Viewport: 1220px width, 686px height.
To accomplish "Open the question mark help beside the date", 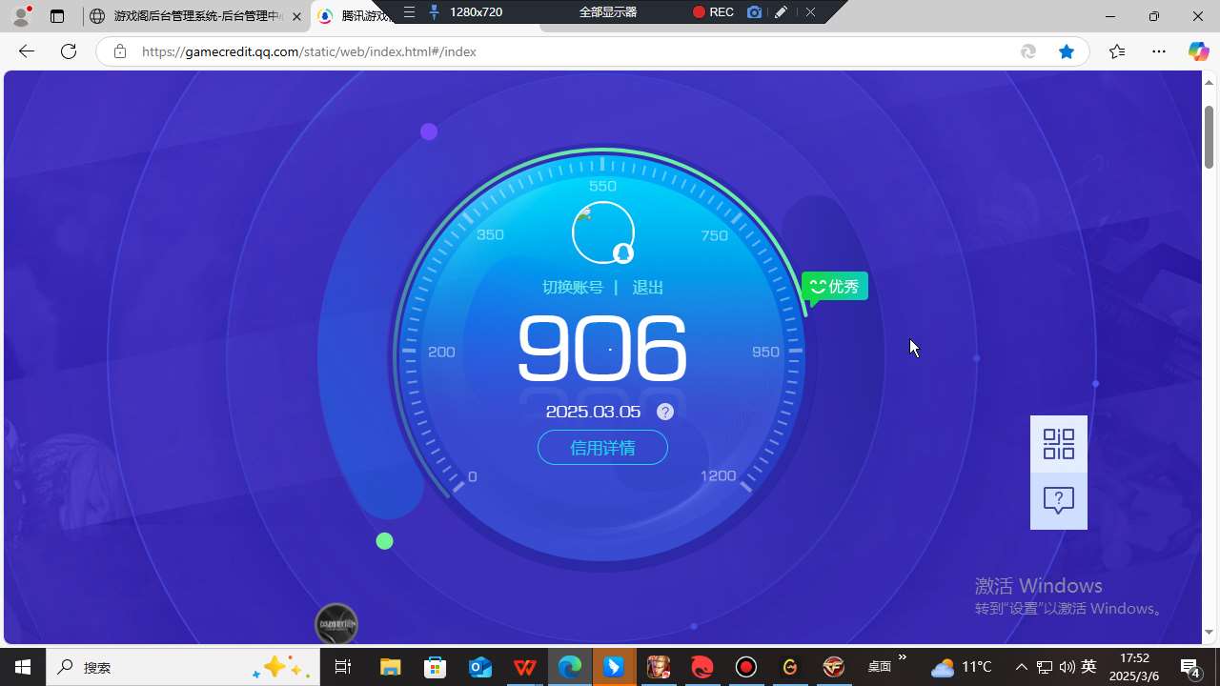I will click(x=665, y=412).
